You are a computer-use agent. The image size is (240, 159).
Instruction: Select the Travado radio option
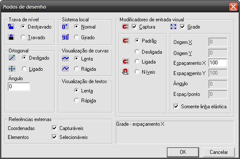23,37
